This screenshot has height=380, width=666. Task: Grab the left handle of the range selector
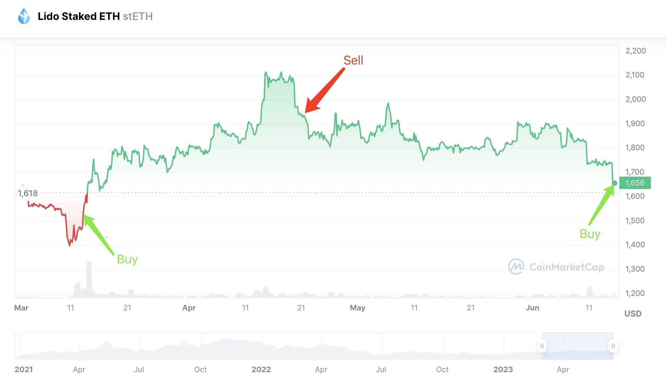pyautogui.click(x=542, y=346)
